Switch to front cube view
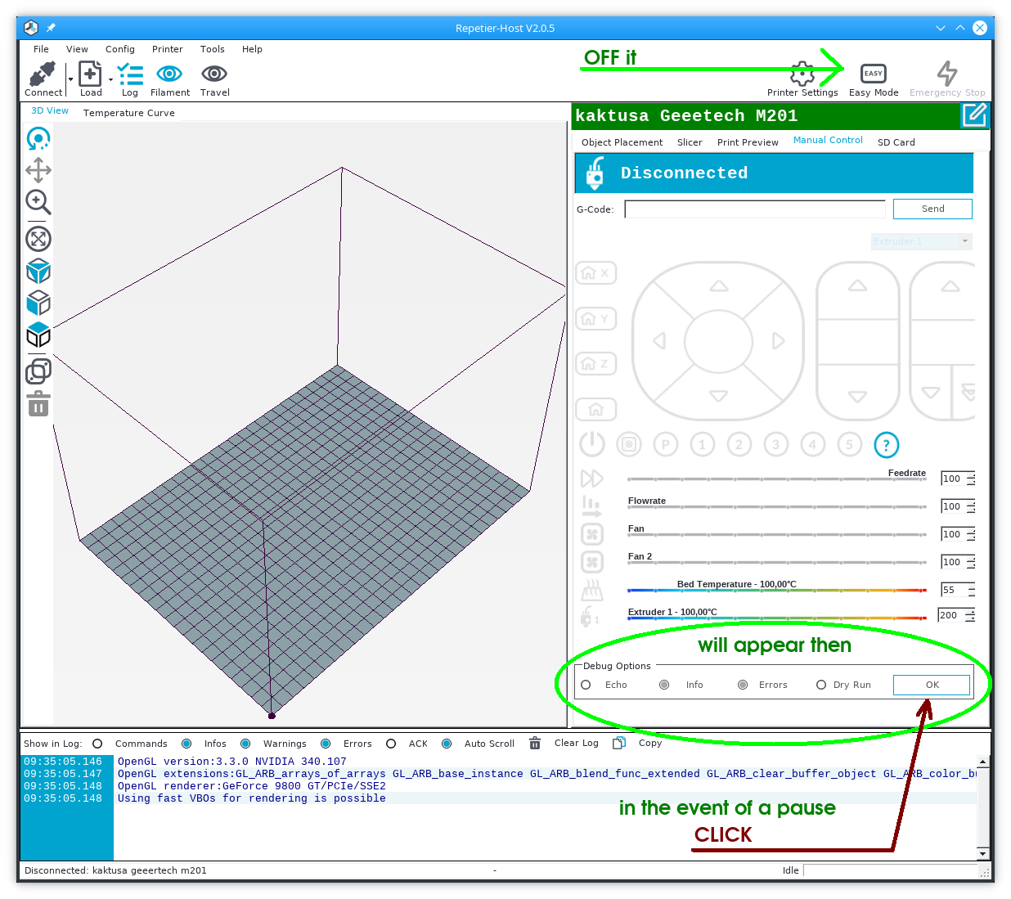 38,303
